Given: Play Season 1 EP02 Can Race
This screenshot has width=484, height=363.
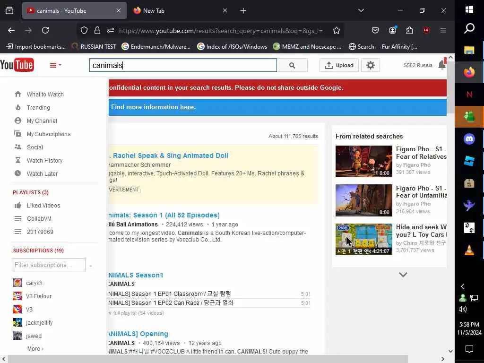Looking at the screenshot, I should coord(171,303).
